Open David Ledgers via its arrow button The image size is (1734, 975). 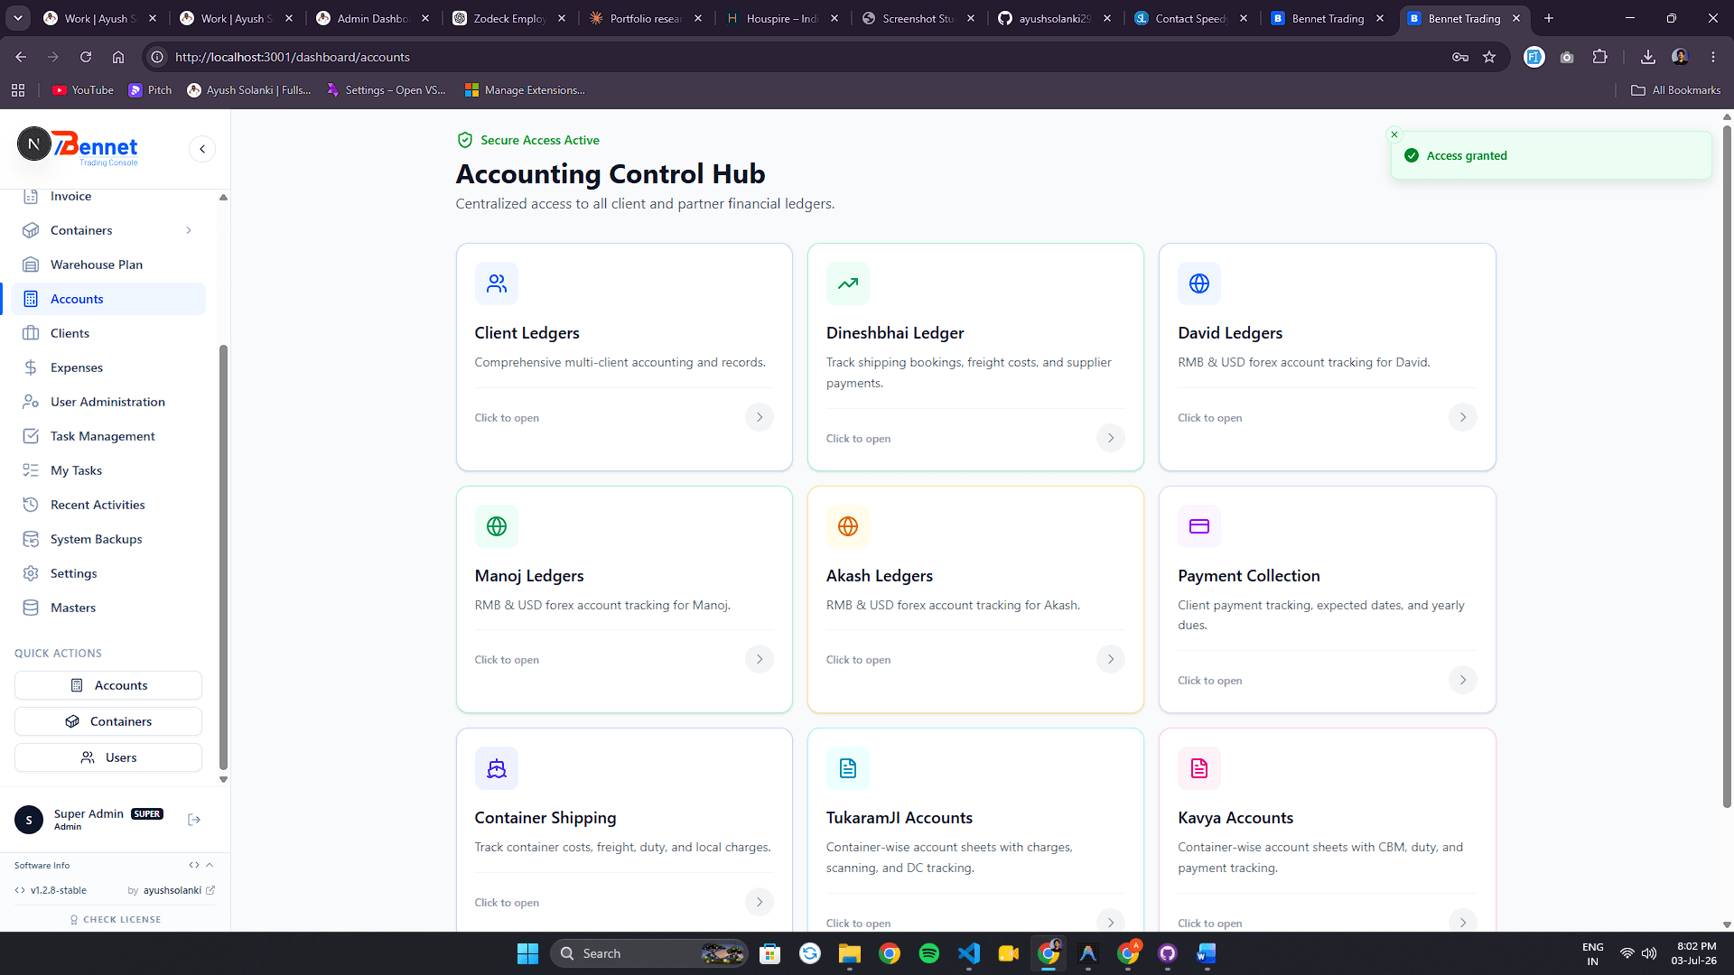[1463, 417]
